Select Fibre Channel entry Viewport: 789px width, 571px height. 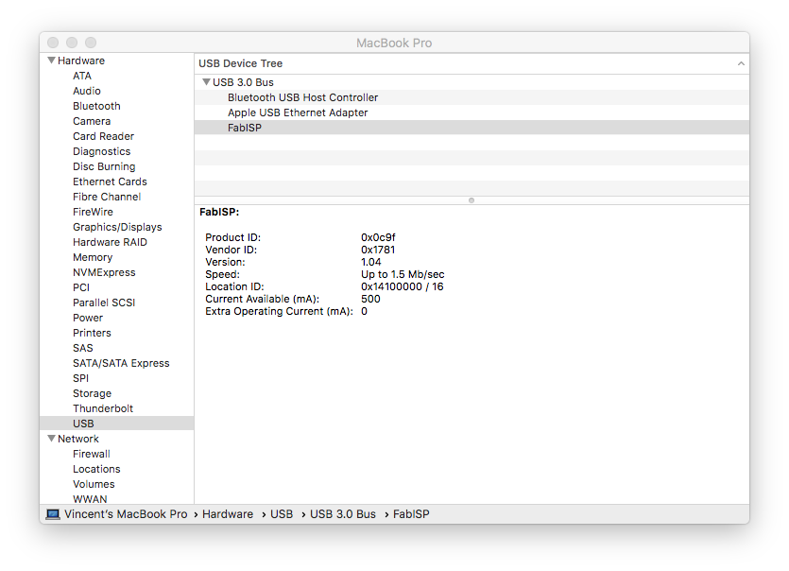(x=107, y=197)
